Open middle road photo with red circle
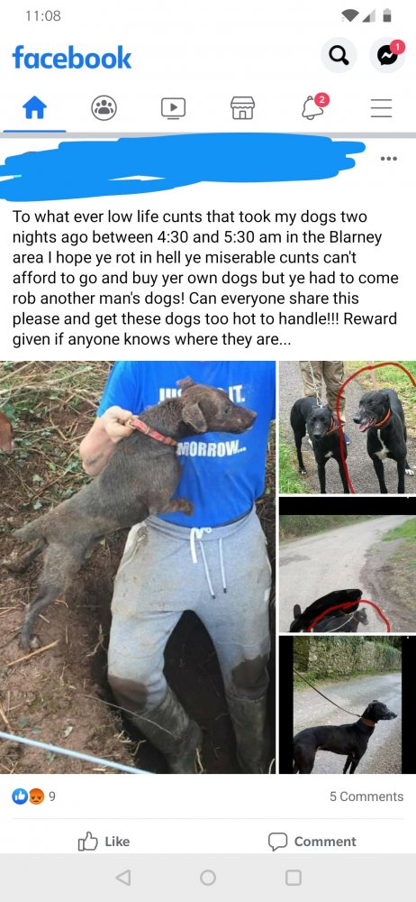This screenshot has width=416, height=902. coord(348,565)
